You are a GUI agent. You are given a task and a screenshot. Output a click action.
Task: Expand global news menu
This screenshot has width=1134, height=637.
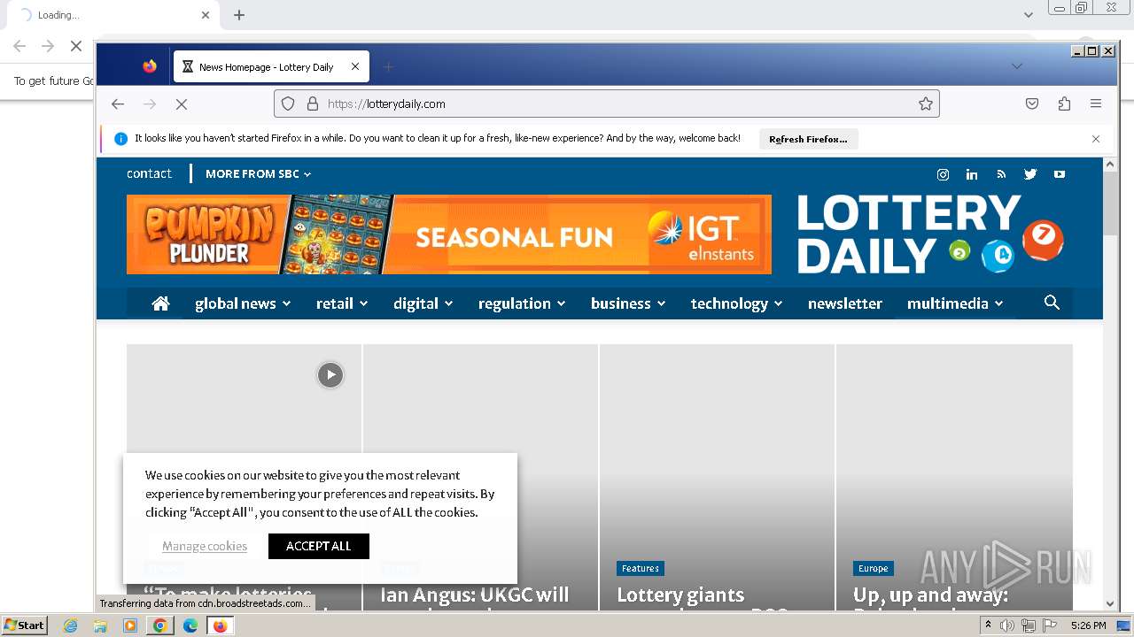click(243, 303)
